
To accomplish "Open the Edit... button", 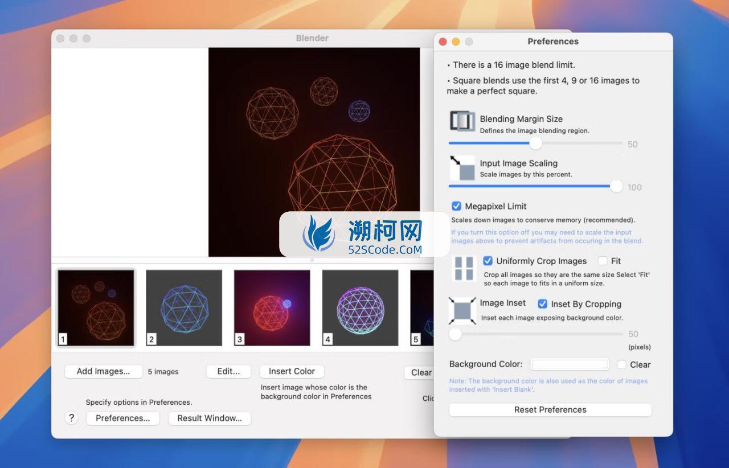I will tap(228, 371).
